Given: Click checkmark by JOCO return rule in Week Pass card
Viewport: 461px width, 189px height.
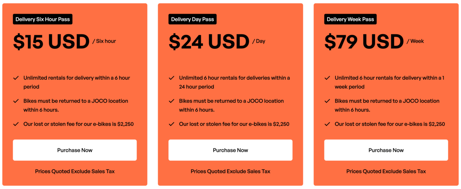Looking at the screenshot, I should [x=327, y=101].
